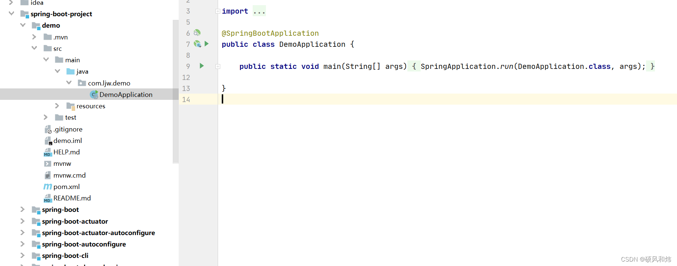Image resolution: width=677 pixels, height=266 pixels.
Task: Click the java source folder icon
Action: click(x=70, y=71)
